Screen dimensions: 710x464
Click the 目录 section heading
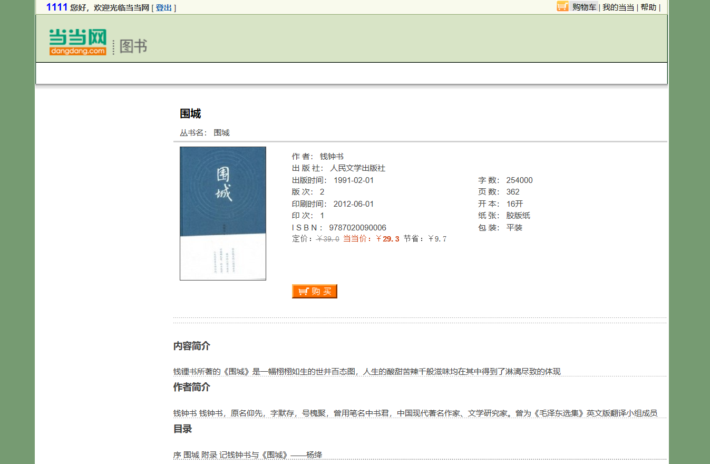182,429
